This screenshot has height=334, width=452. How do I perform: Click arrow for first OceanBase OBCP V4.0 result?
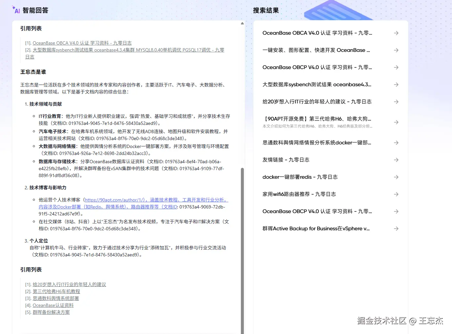point(396,67)
